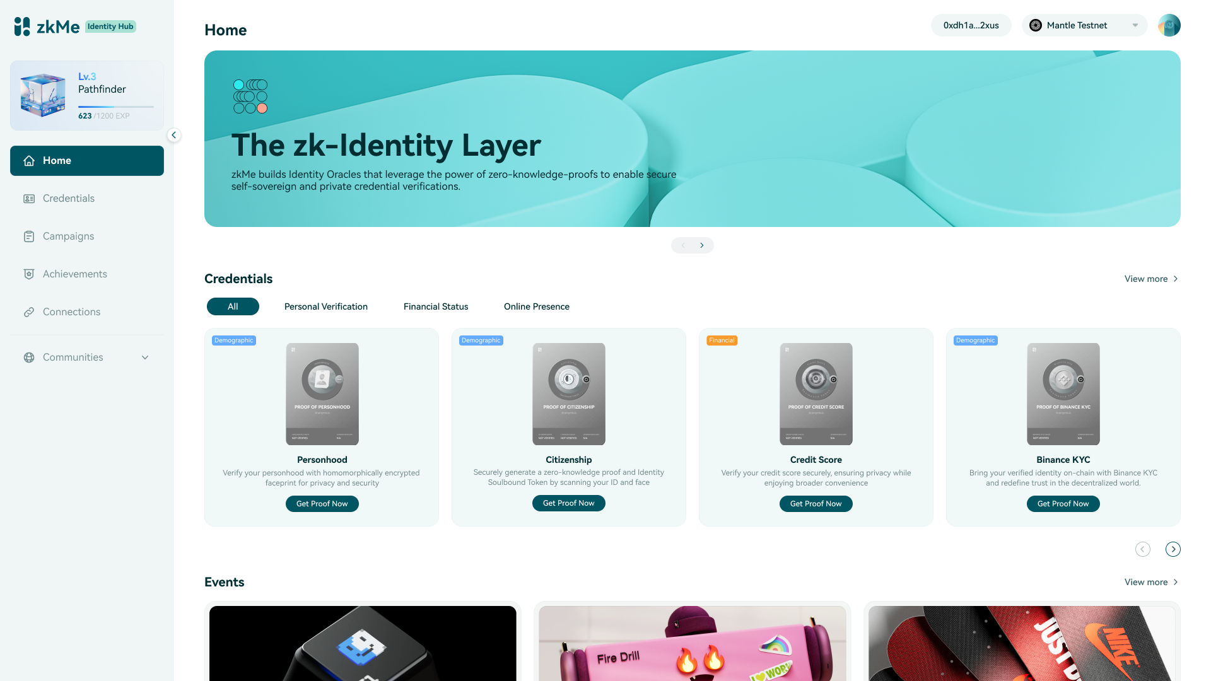Select Connections in the left navigation
Viewport: 1211px width, 681px height.
(x=71, y=311)
